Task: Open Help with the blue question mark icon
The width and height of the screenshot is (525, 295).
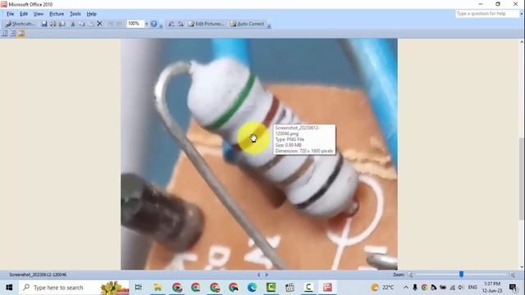Action: coord(153,24)
